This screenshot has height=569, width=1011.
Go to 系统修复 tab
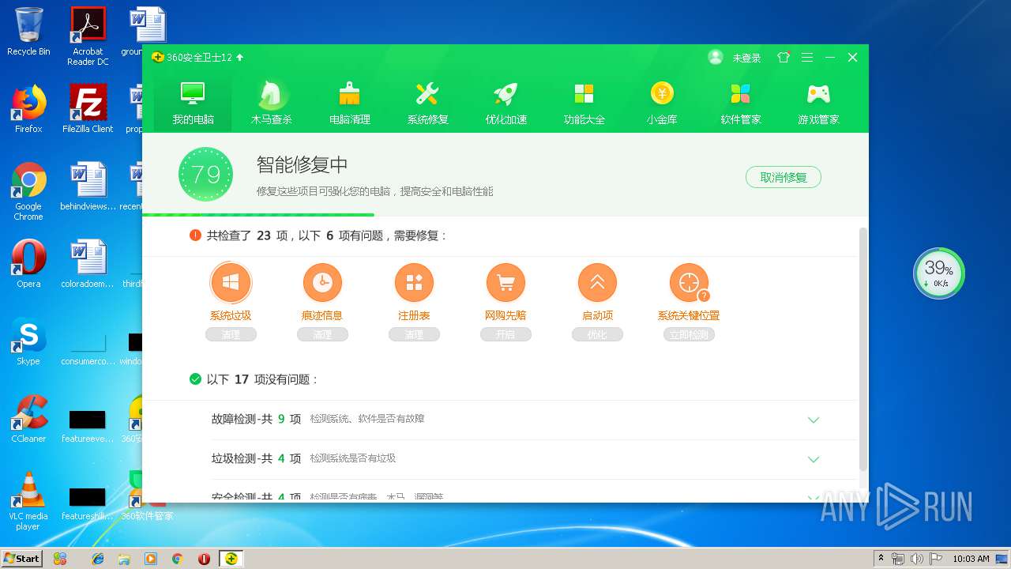(427, 103)
